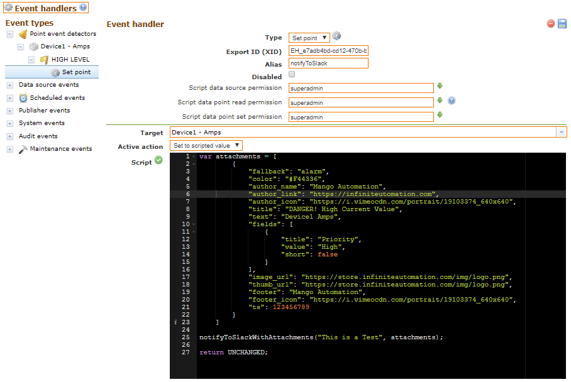Click green arrow beside Script data source permission

tap(440, 86)
